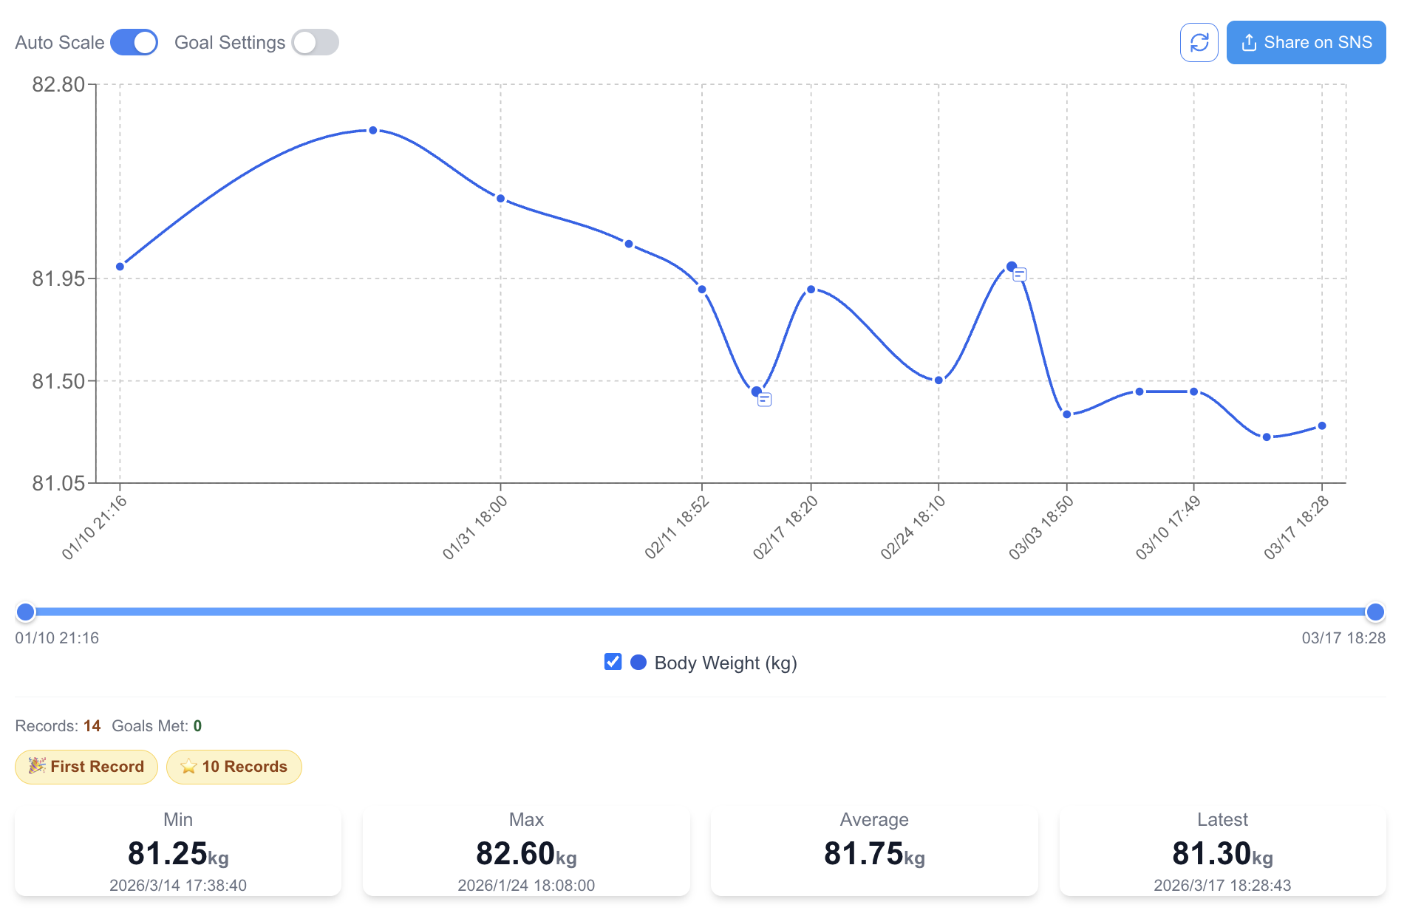Uncheck the Body Weight (kg) checkbox
The width and height of the screenshot is (1407, 913).
click(x=613, y=662)
